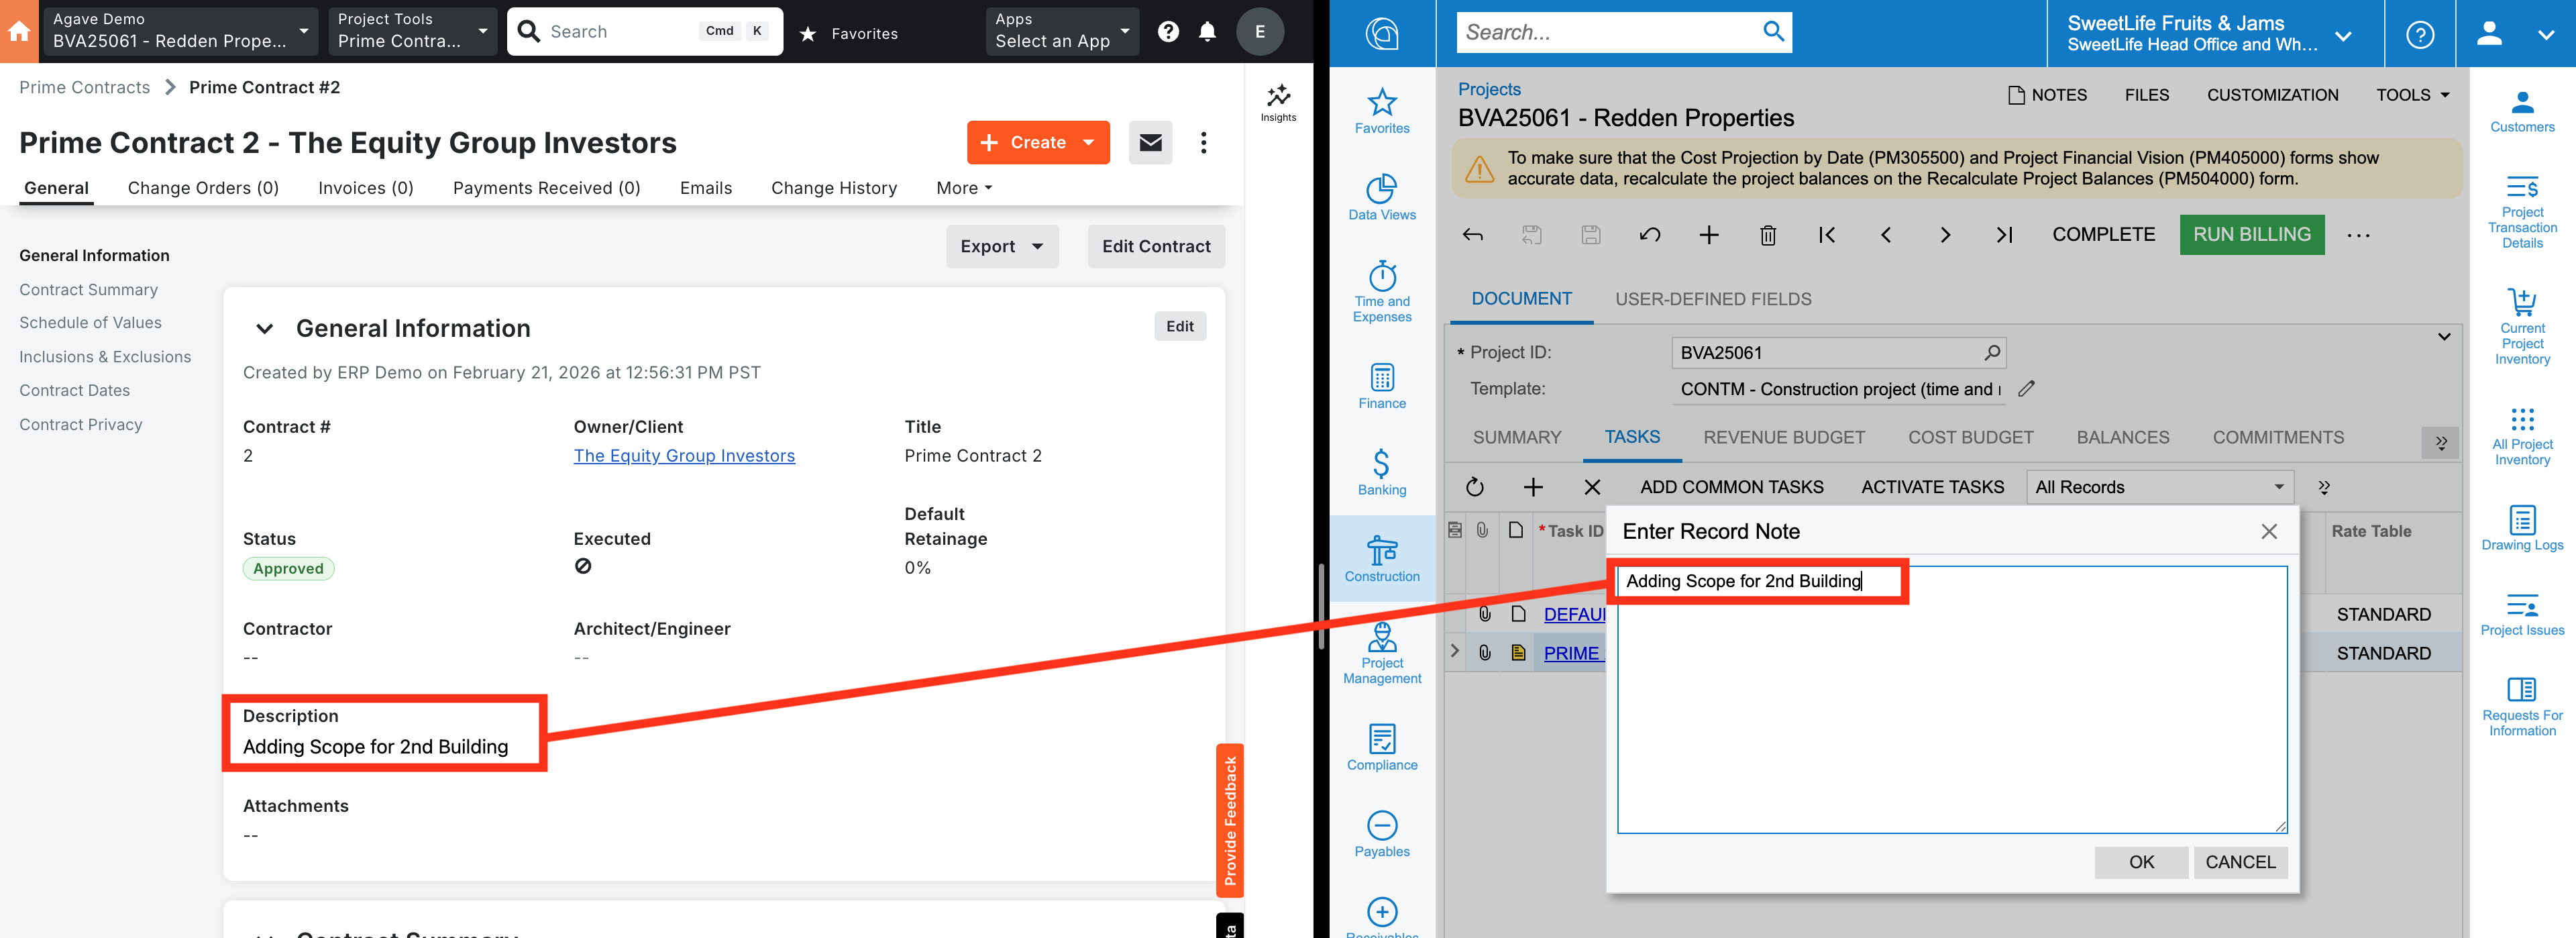Delete the current record via trash icon
2576x938 pixels.
point(1767,234)
